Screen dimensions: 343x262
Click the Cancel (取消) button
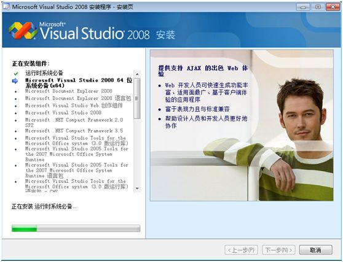click(316, 250)
